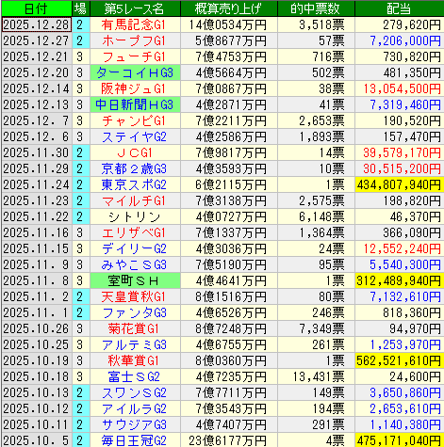444x447 pixels.
Task: Select date cell 2025.12.28
Action: click(37, 24)
